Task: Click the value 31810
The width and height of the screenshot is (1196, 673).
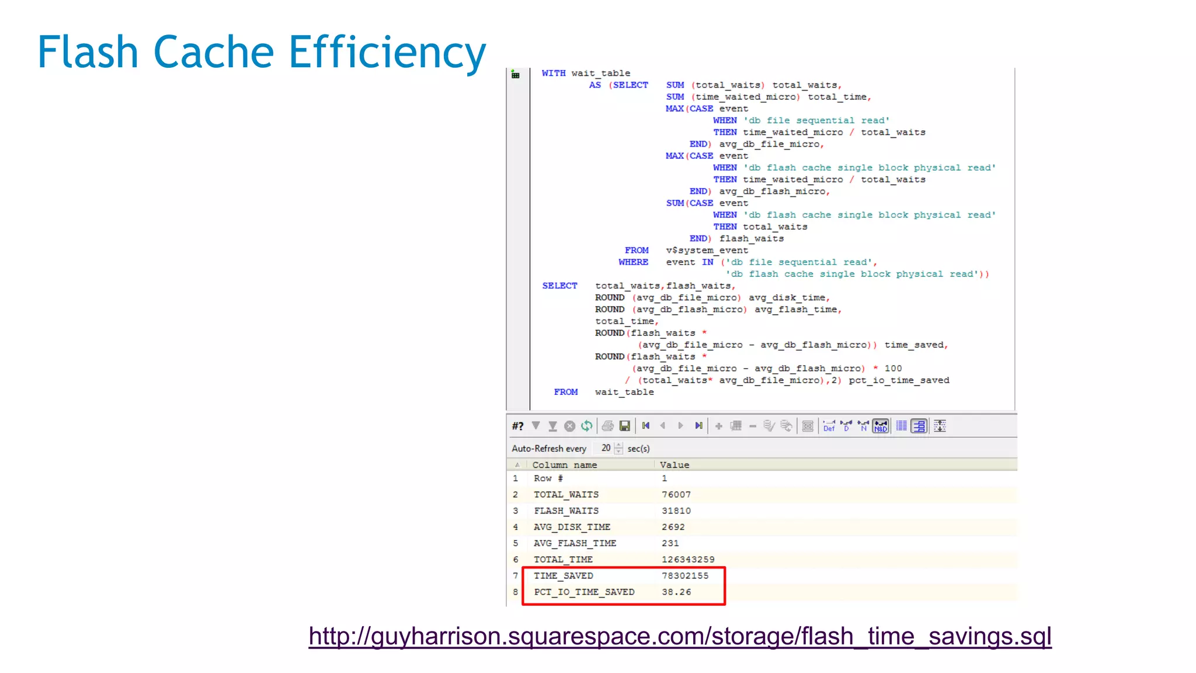Action: (676, 511)
